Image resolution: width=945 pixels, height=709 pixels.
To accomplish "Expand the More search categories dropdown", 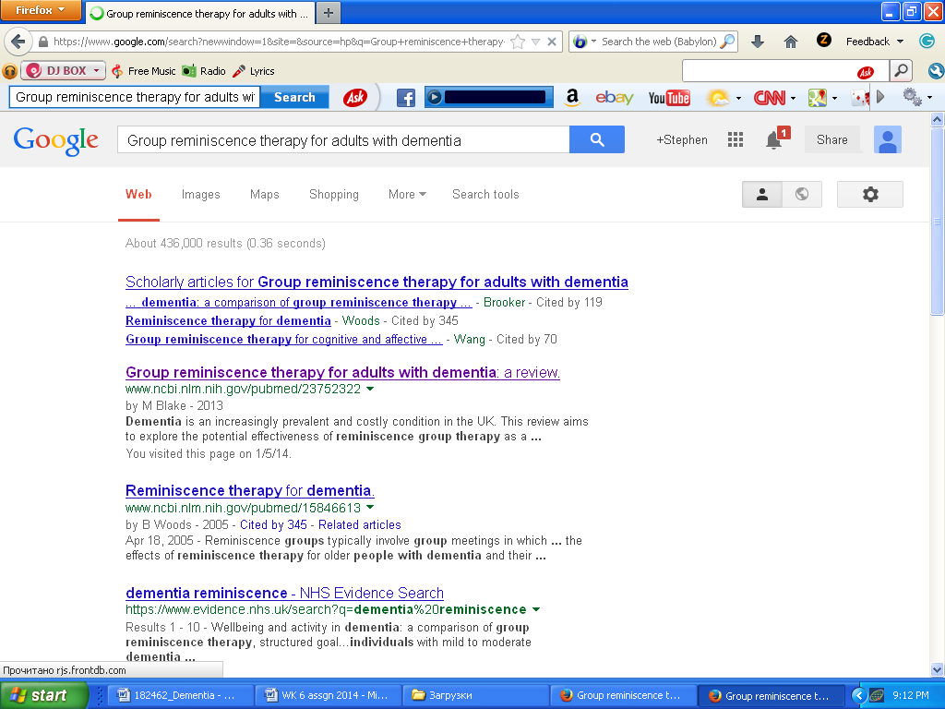I will tap(407, 194).
